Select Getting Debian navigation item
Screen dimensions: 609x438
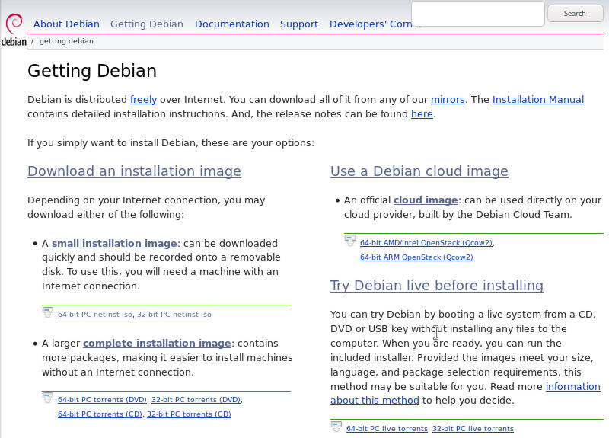tap(147, 24)
